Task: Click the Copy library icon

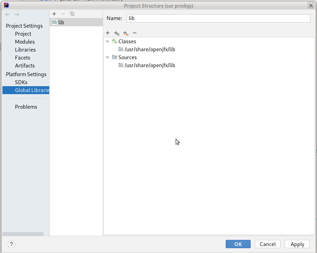Action: (x=72, y=14)
